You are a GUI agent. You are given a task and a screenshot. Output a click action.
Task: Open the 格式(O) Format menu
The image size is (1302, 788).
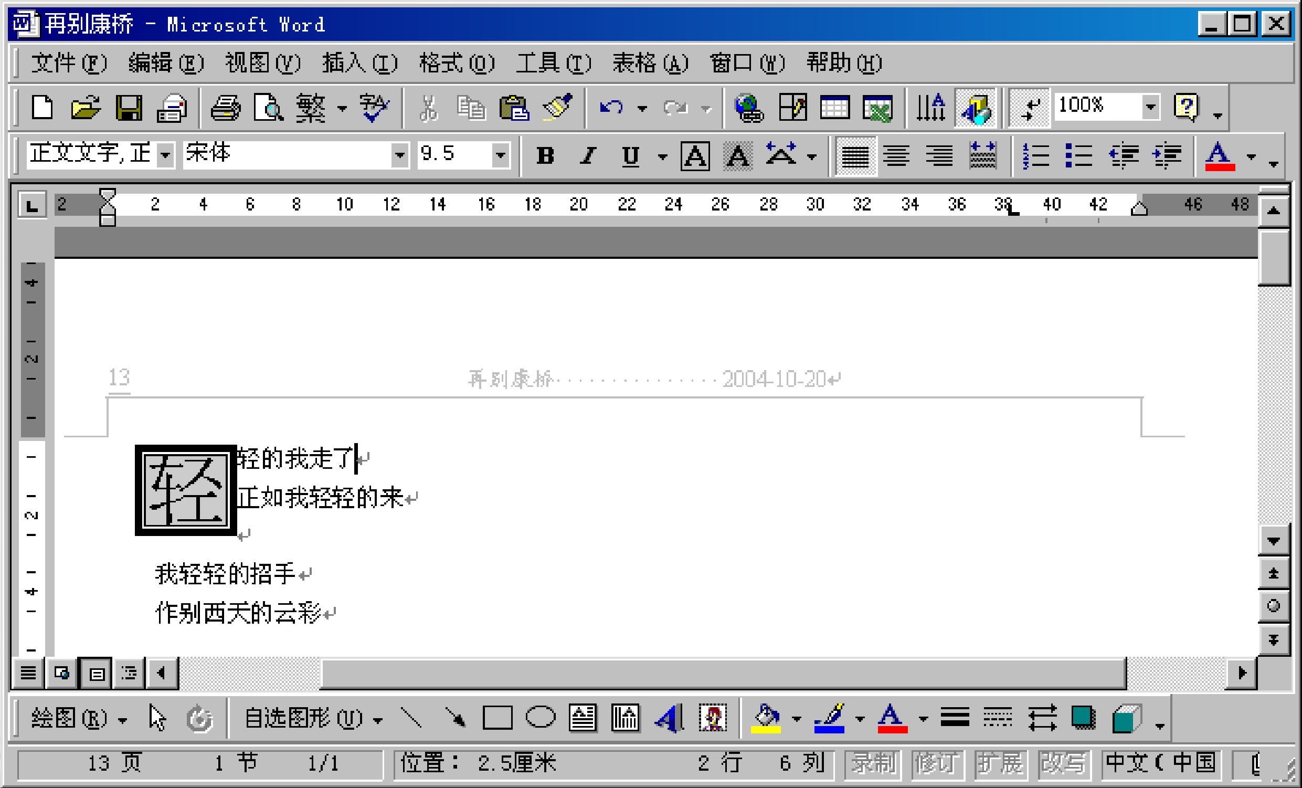pos(457,64)
